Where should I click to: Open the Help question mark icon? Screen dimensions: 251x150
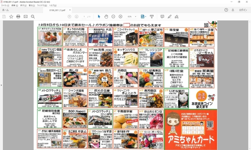point(226,10)
